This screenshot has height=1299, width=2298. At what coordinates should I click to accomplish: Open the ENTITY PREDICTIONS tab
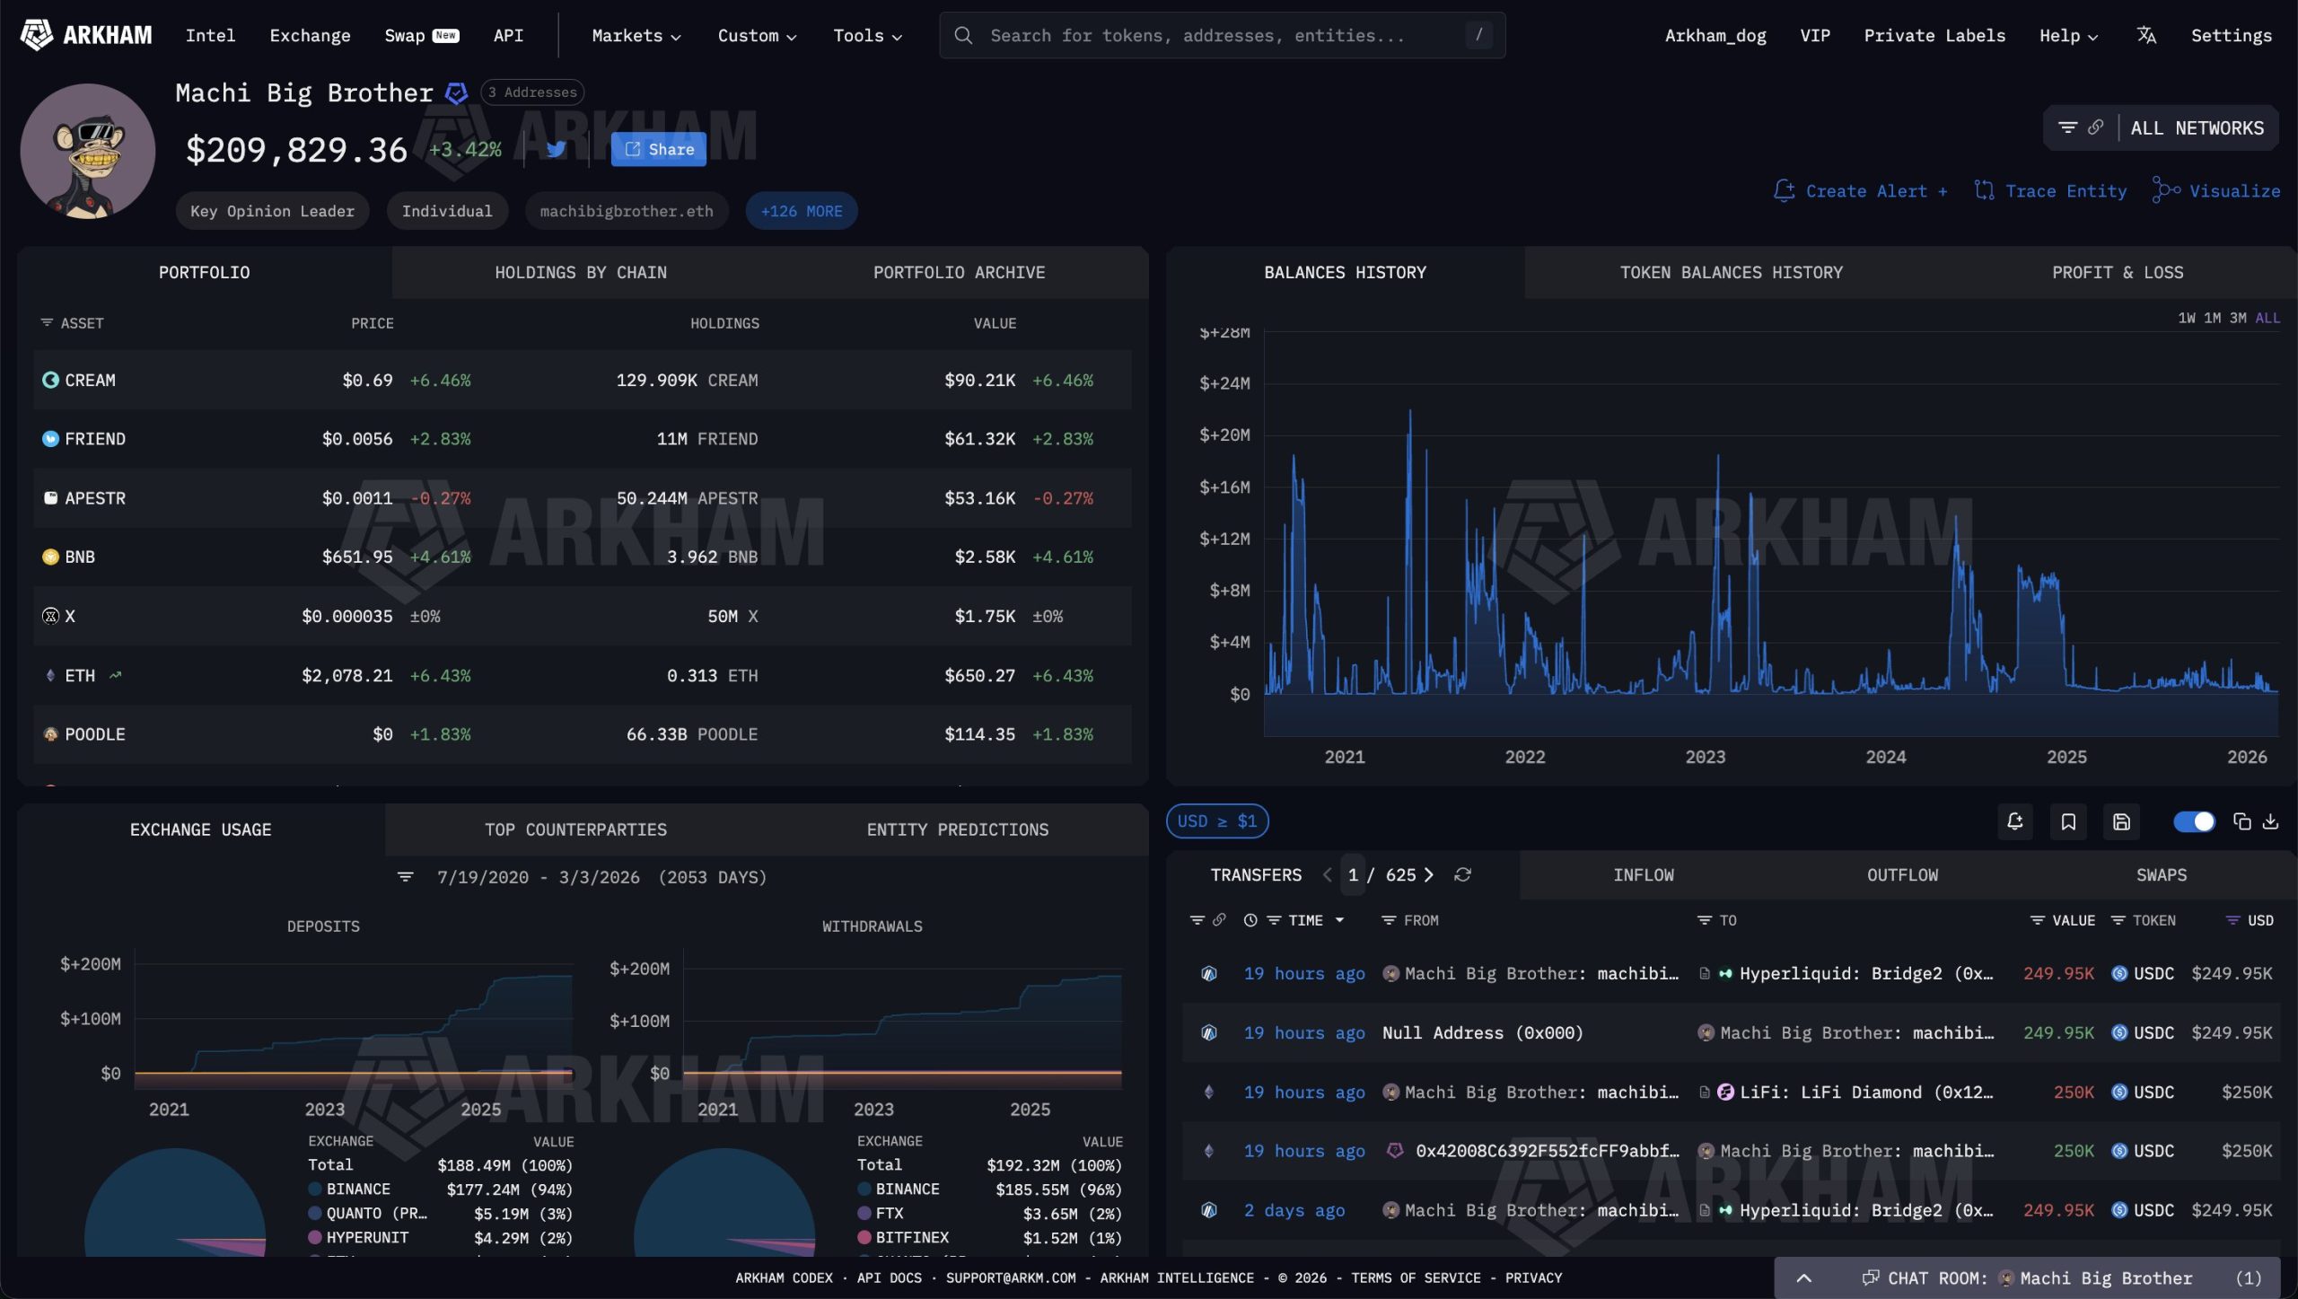coord(957,829)
